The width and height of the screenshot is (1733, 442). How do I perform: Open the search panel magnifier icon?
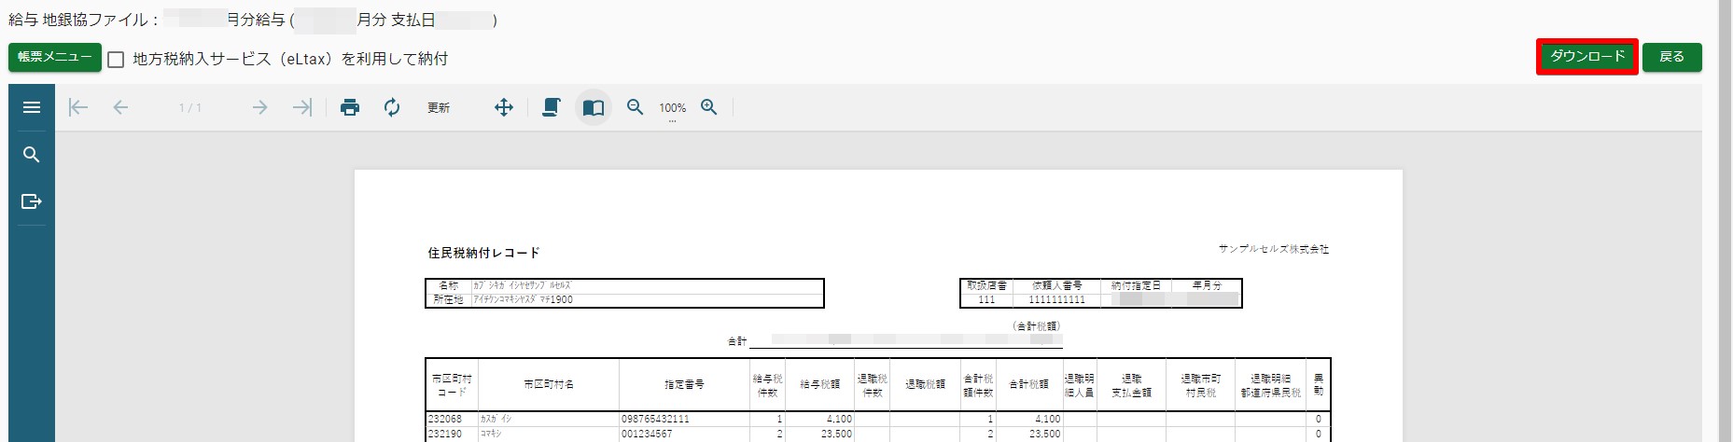pyautogui.click(x=31, y=155)
